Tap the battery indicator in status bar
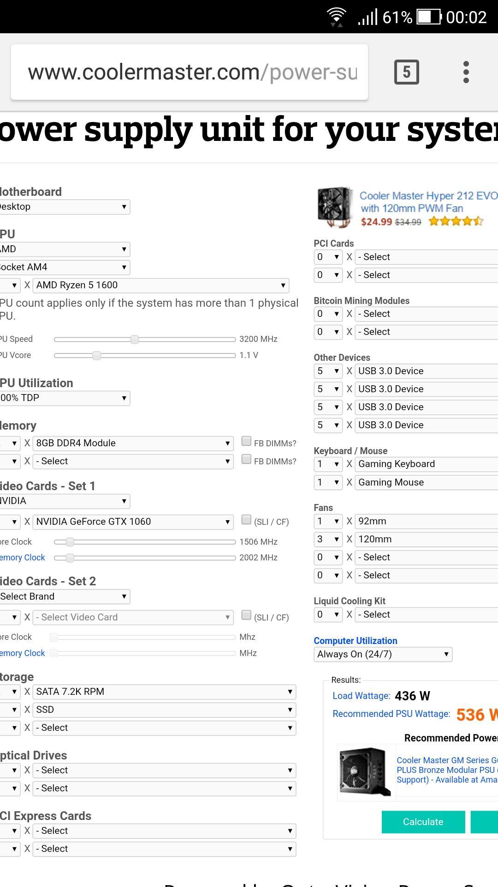The height and width of the screenshot is (887, 498). coord(429,17)
